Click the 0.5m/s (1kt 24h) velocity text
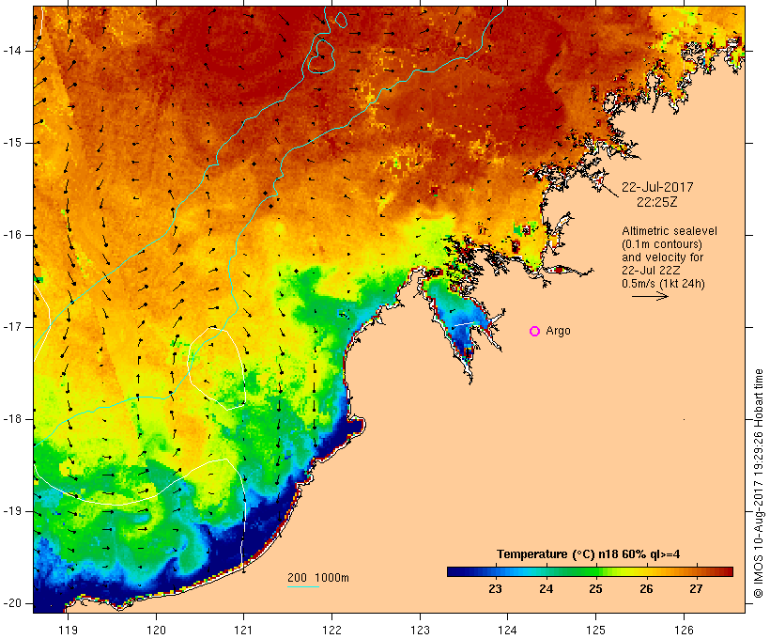The image size is (770, 639). tap(663, 284)
